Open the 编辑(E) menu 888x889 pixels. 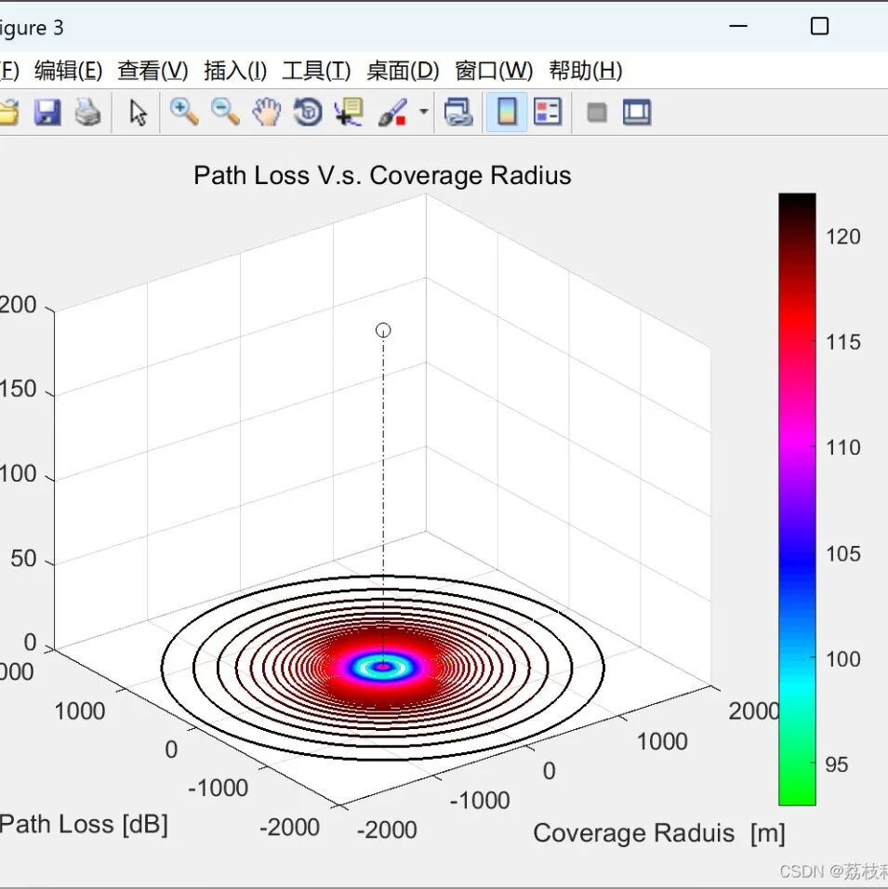pyautogui.click(x=69, y=71)
